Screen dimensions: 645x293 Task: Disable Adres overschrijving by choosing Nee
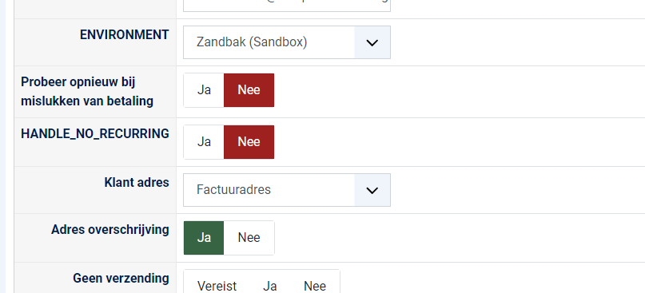249,238
